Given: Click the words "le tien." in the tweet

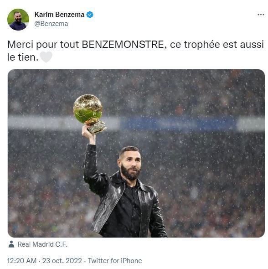Looking at the screenshot, I should pos(23,57).
